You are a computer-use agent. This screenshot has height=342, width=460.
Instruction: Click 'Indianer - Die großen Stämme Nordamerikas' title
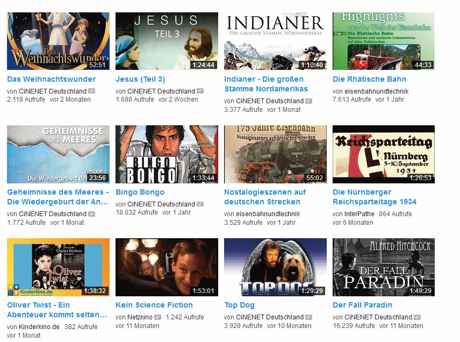point(266,84)
